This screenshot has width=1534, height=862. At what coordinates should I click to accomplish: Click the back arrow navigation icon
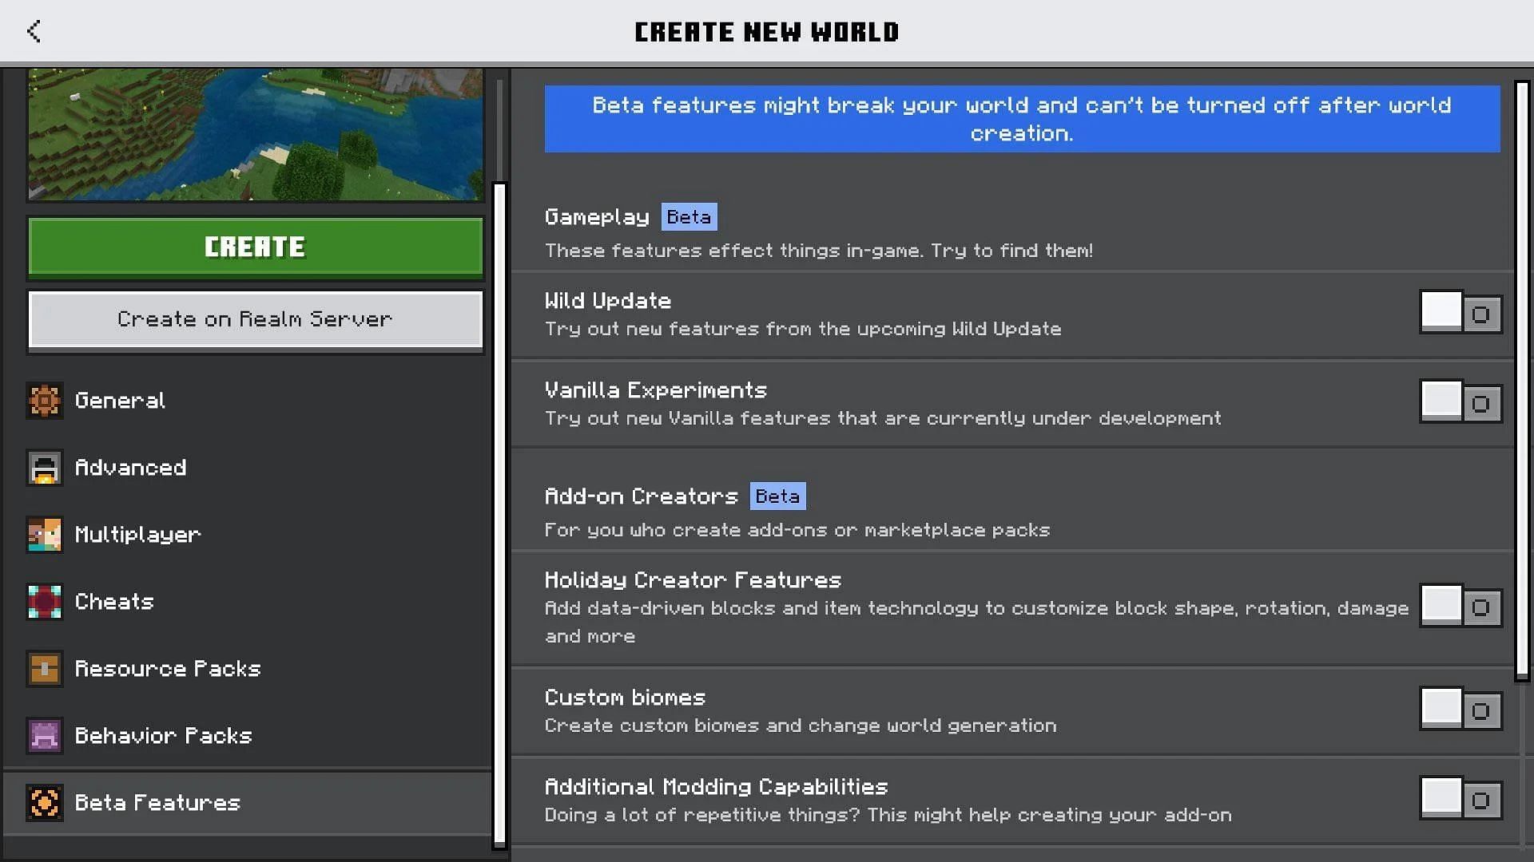click(33, 30)
